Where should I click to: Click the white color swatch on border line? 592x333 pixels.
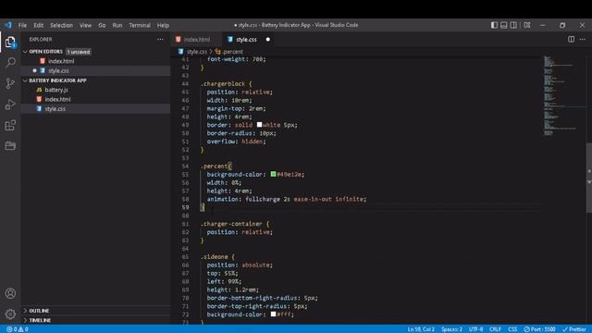[259, 125]
